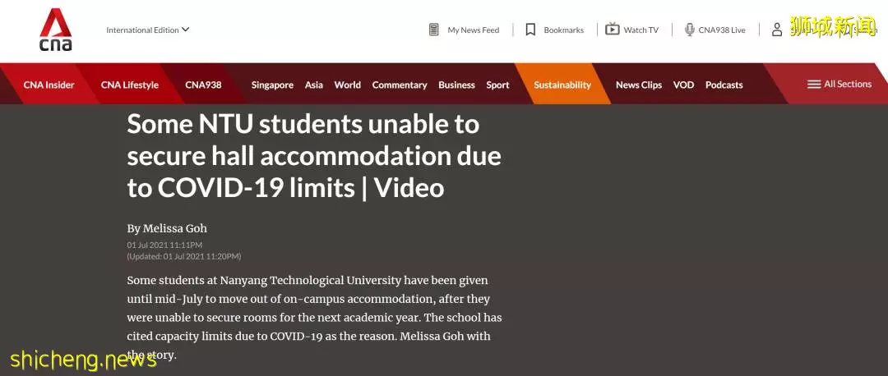Open the CNA Lifestyle tab

[130, 85]
